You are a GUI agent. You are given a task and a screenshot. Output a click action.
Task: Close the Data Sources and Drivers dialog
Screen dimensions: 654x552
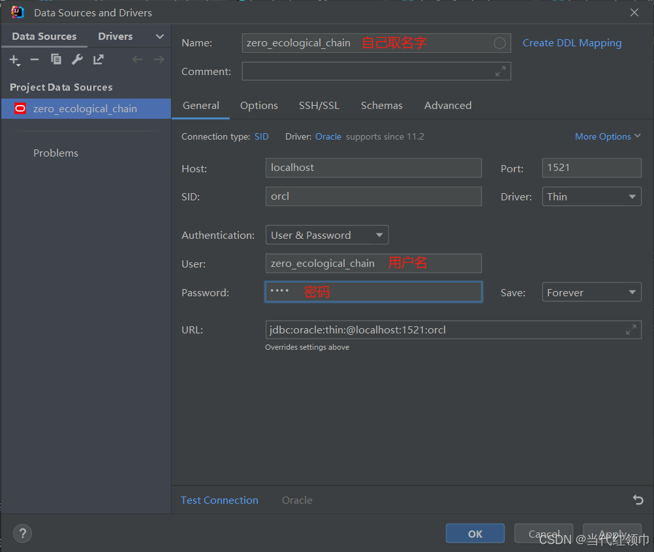634,12
